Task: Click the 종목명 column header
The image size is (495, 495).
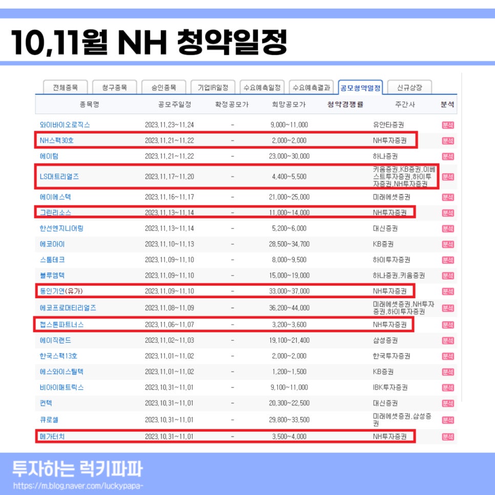Action: (x=90, y=105)
